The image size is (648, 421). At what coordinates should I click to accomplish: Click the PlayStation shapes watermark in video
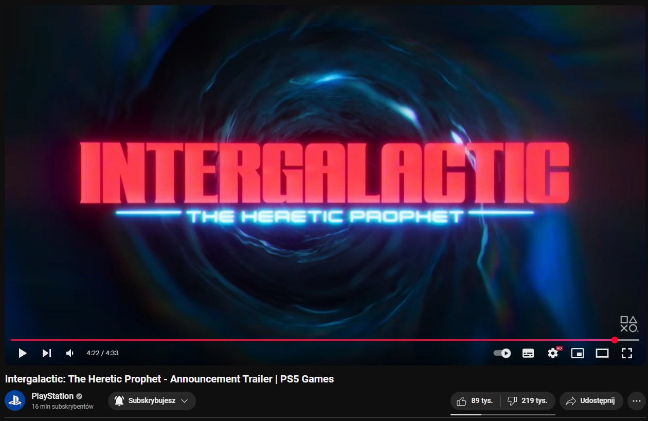(x=629, y=324)
